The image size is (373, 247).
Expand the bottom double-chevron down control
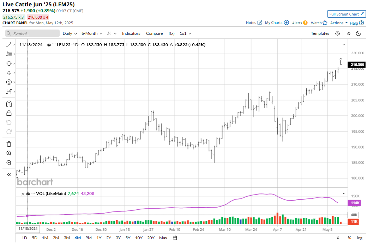338,238
